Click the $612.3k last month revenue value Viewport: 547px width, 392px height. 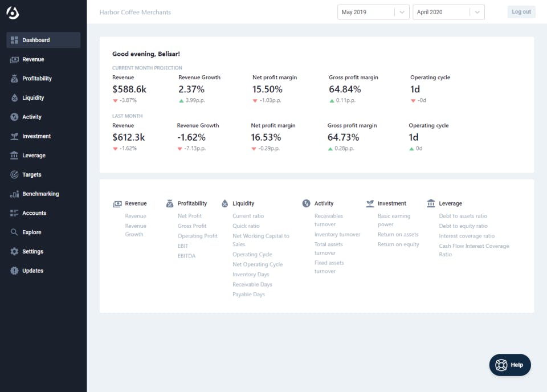click(x=129, y=137)
